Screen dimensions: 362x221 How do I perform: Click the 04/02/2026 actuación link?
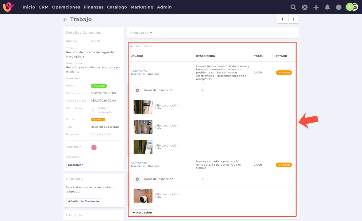coord(139,163)
